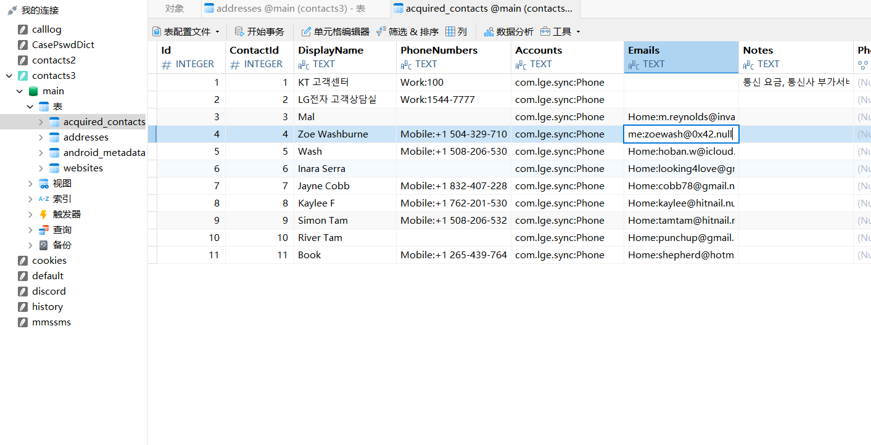The image size is (871, 445).
Task: Collapse the main database node
Action: point(20,91)
